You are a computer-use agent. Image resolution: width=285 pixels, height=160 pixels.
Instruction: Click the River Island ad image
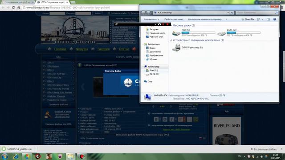(x=227, y=131)
